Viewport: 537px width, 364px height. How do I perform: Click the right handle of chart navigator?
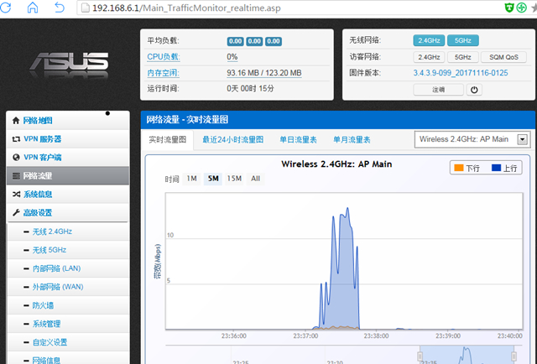514,356
